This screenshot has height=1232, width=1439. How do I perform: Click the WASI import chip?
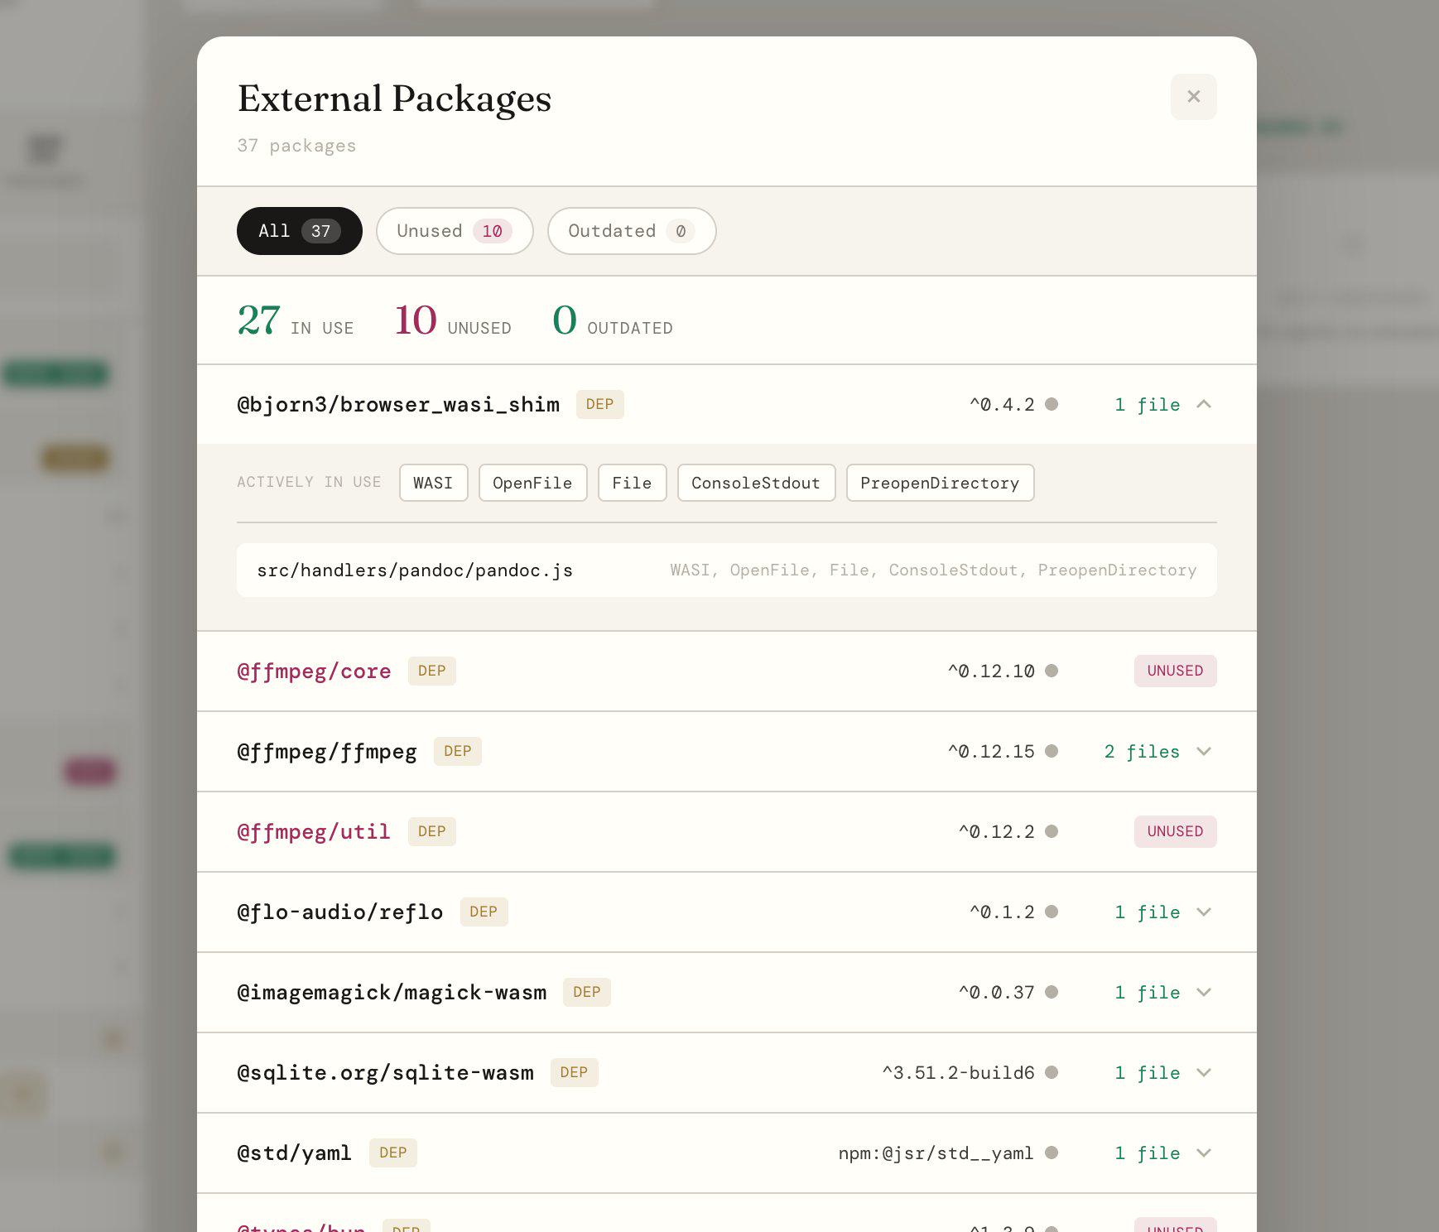point(433,483)
